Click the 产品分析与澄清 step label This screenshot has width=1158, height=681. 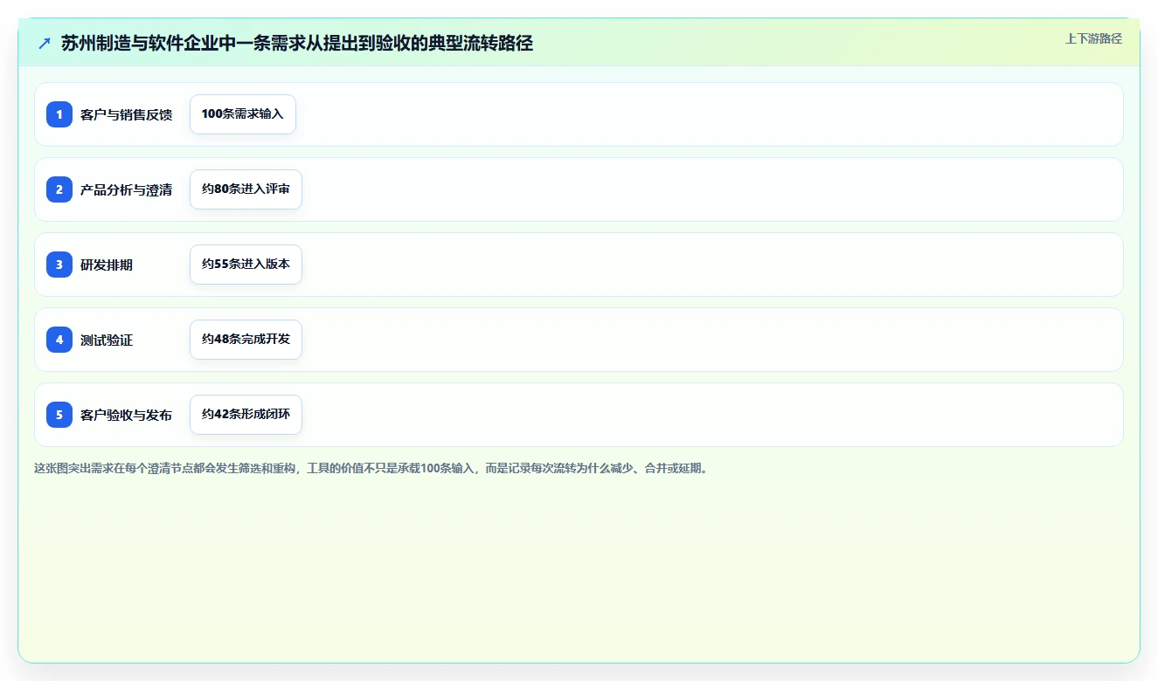[x=126, y=189]
